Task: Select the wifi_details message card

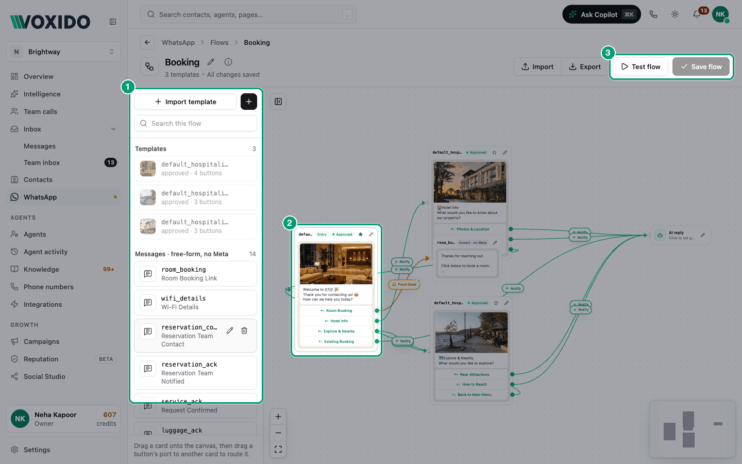Action: [x=196, y=303]
